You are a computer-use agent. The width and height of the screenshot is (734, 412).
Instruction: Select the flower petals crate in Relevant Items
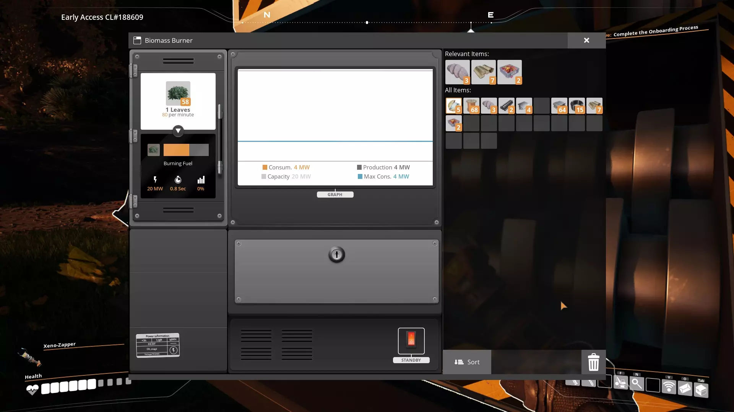pos(509,72)
